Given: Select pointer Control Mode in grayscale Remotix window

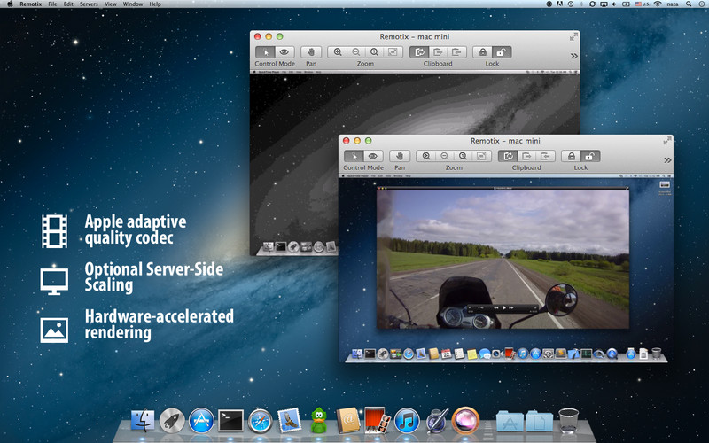Looking at the screenshot, I should 265,52.
